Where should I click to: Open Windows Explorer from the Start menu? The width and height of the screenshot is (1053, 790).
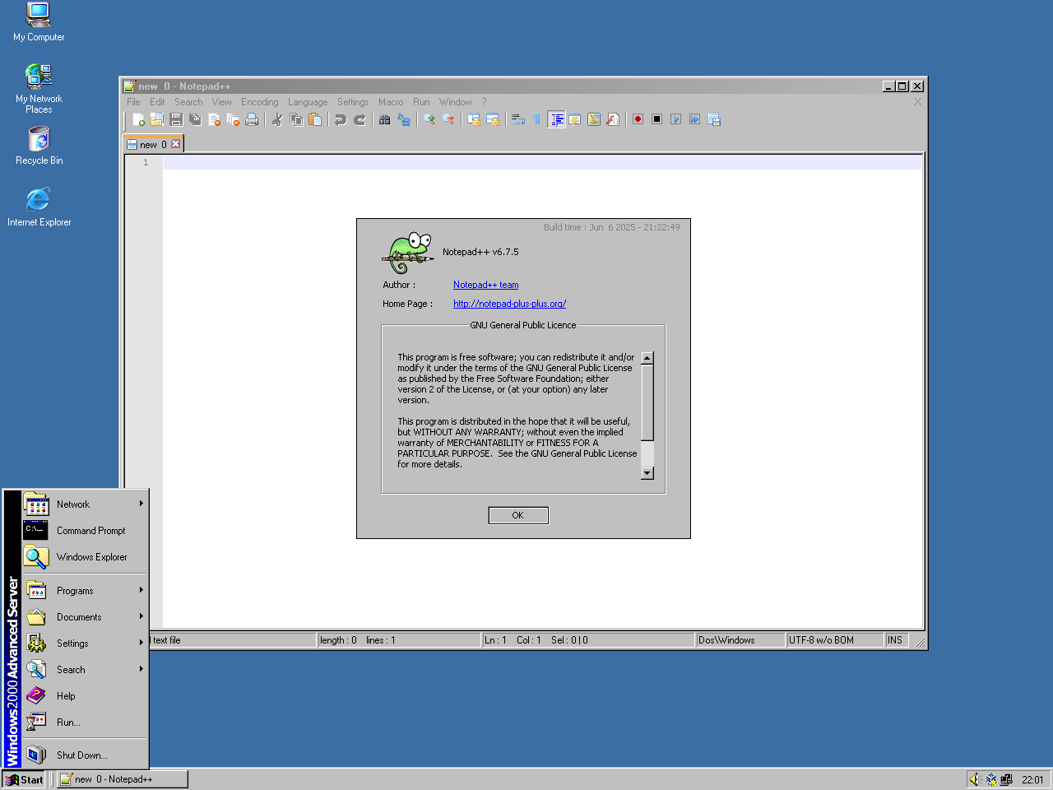tap(84, 557)
